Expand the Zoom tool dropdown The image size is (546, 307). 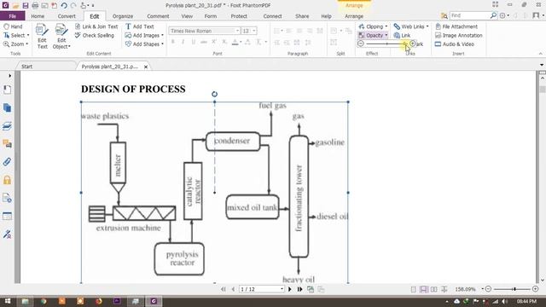[x=26, y=44]
